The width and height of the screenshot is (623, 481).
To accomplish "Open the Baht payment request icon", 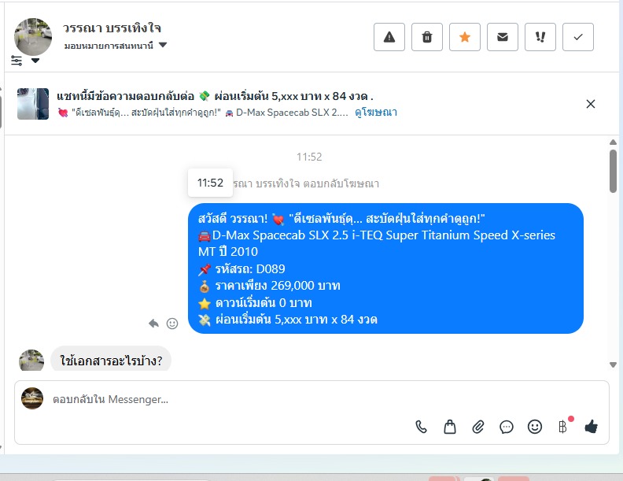I will point(562,427).
